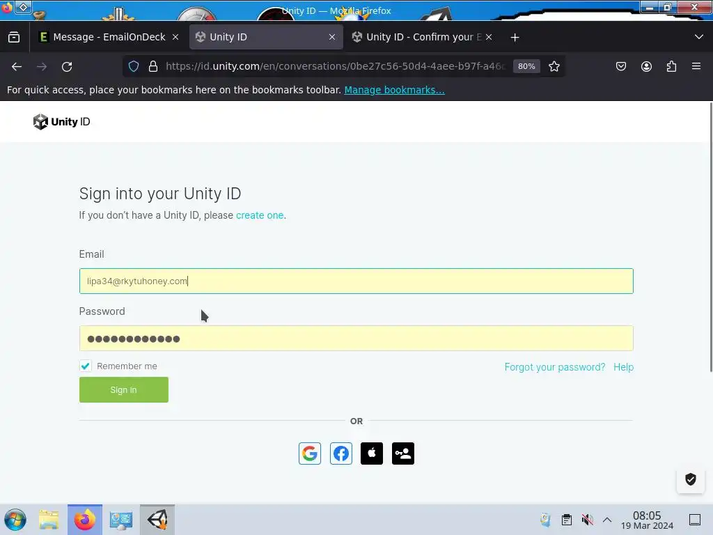Viewport: 713px width, 535px height.
Task: Focus the Password input field
Action: (356, 338)
